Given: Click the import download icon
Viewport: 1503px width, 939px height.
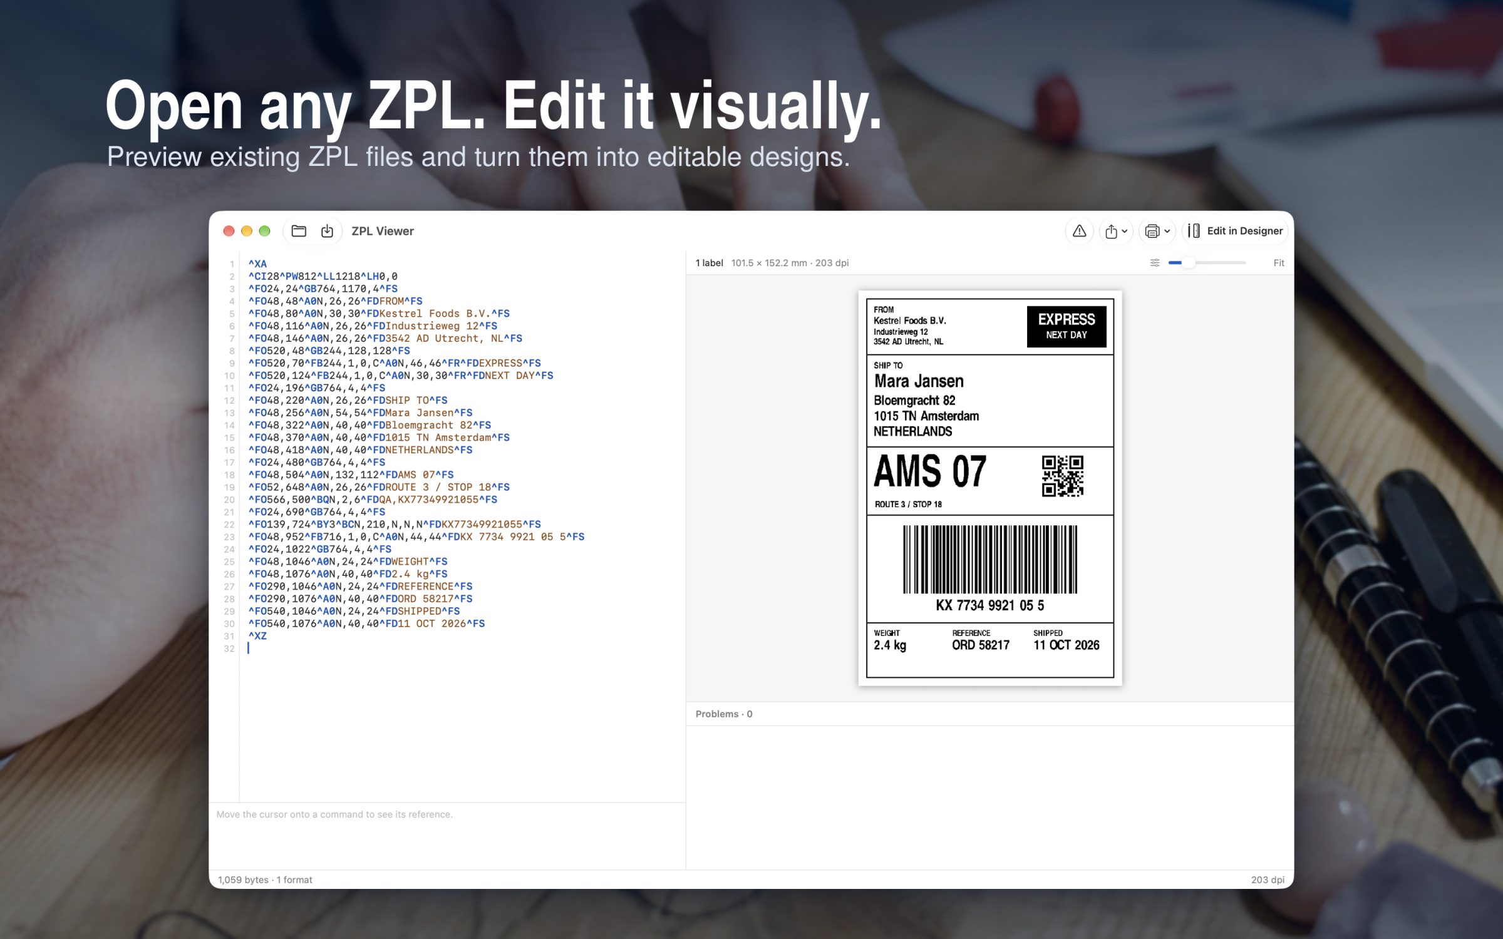Looking at the screenshot, I should click(327, 231).
